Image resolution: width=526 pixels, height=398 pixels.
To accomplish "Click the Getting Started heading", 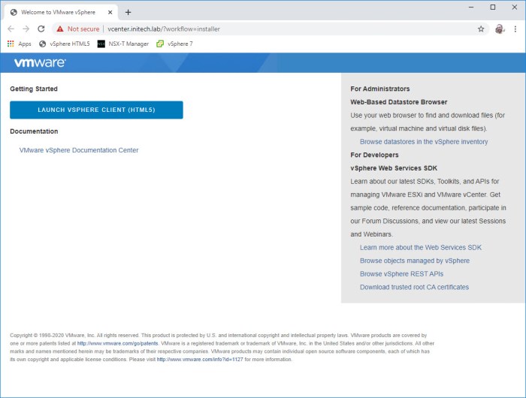I will coord(34,89).
